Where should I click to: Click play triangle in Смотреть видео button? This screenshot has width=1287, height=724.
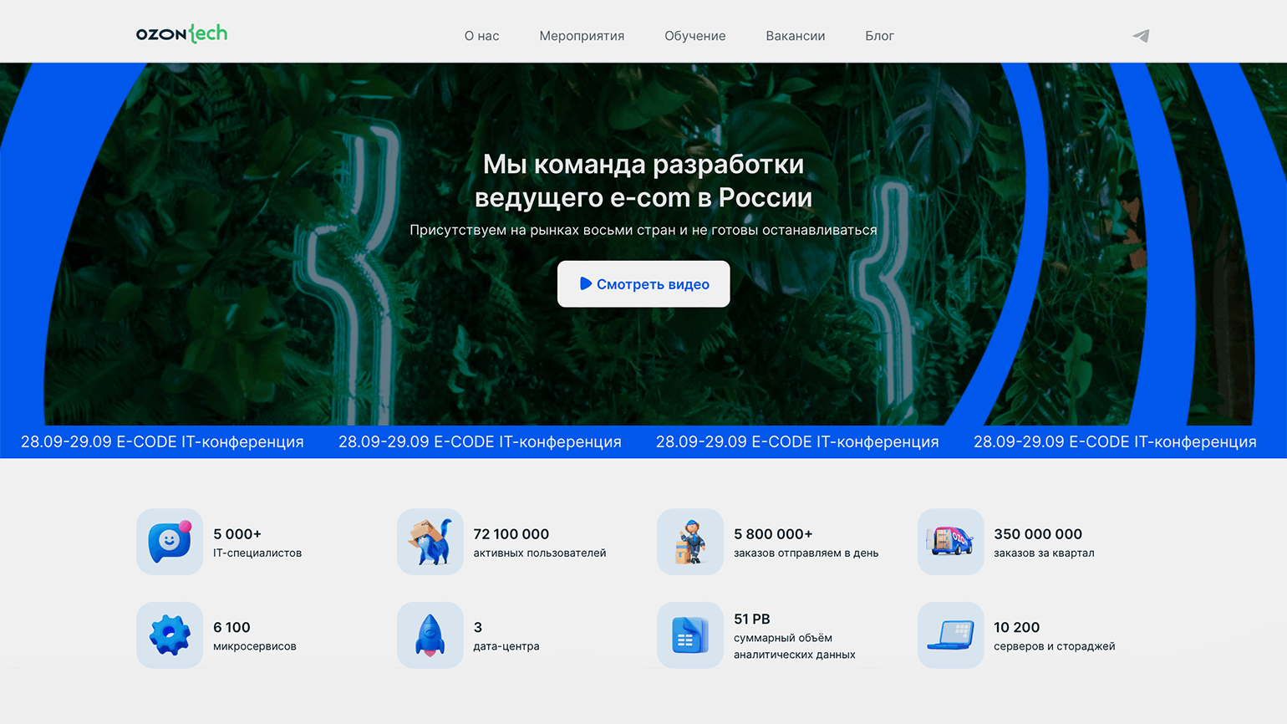(586, 284)
